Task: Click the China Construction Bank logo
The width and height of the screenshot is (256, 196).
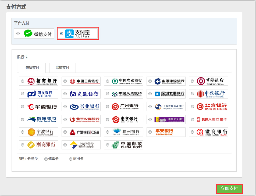Action: coord(169,81)
